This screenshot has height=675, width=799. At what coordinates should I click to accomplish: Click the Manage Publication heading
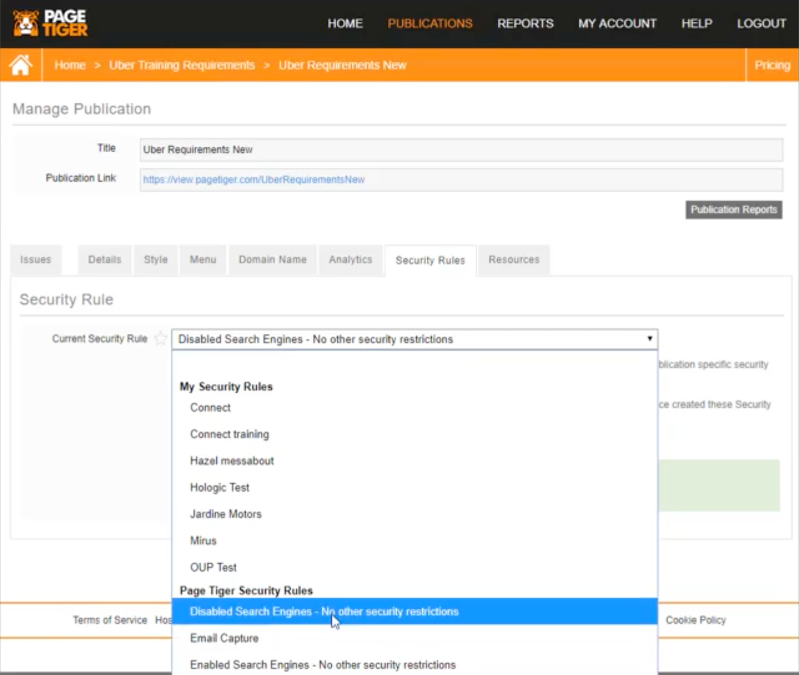(82, 109)
